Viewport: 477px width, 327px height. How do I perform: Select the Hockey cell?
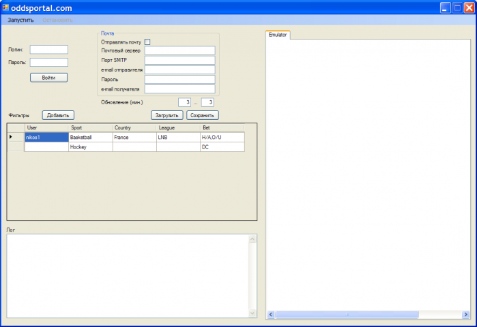(x=90, y=147)
